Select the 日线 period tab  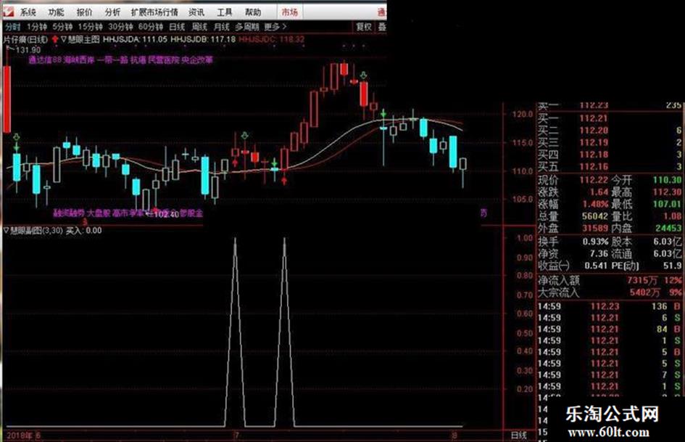(x=177, y=27)
